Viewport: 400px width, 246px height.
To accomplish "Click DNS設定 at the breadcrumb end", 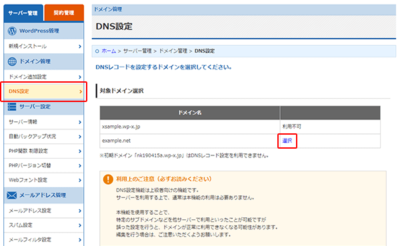I will click(205, 51).
